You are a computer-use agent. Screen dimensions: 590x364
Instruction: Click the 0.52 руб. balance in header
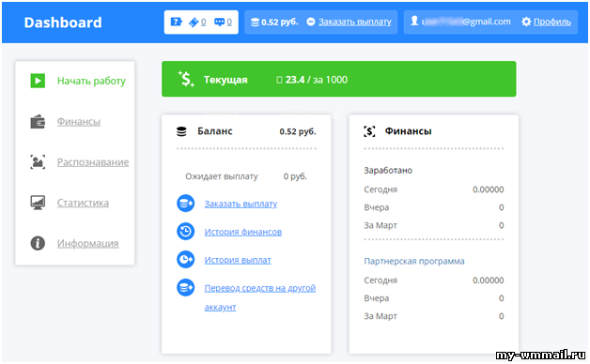[280, 23]
